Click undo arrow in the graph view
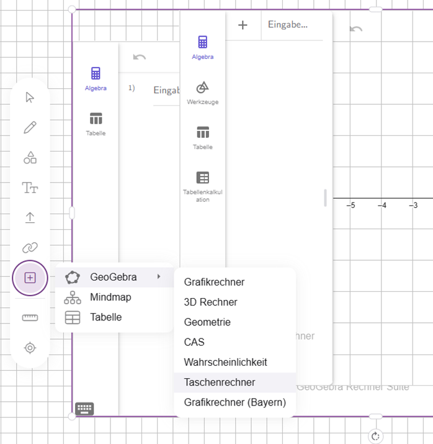Screen dimensions: 433x444 tap(356, 29)
